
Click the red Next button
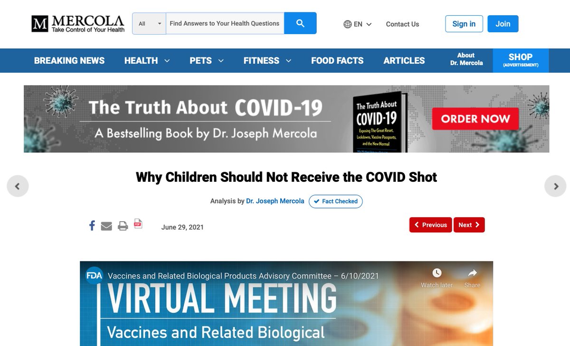click(469, 225)
